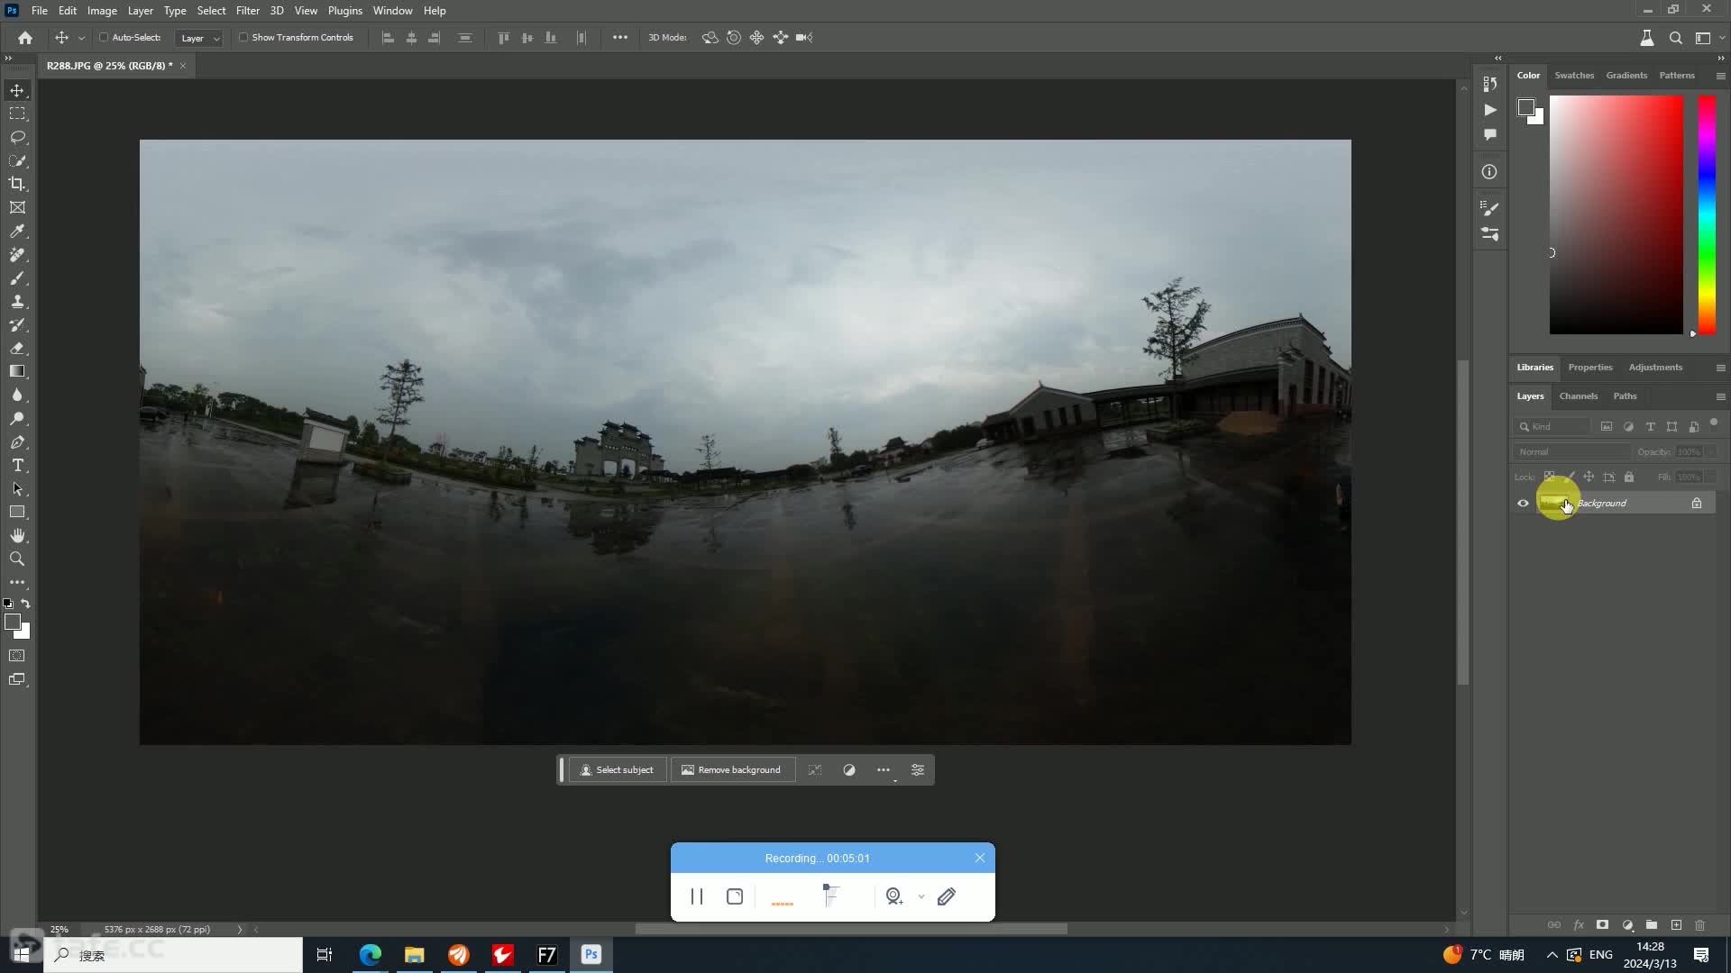Swap foreground and background colors

click(26, 604)
